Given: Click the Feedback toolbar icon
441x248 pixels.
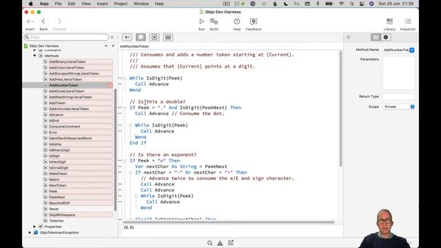Looking at the screenshot, I should click(x=254, y=21).
